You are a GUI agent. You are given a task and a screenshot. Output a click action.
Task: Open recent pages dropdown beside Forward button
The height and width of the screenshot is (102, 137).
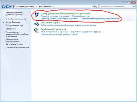11,7
